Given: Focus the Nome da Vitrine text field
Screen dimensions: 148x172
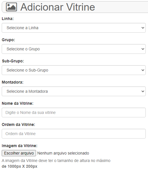Looking at the screenshot, I should 74,112.
